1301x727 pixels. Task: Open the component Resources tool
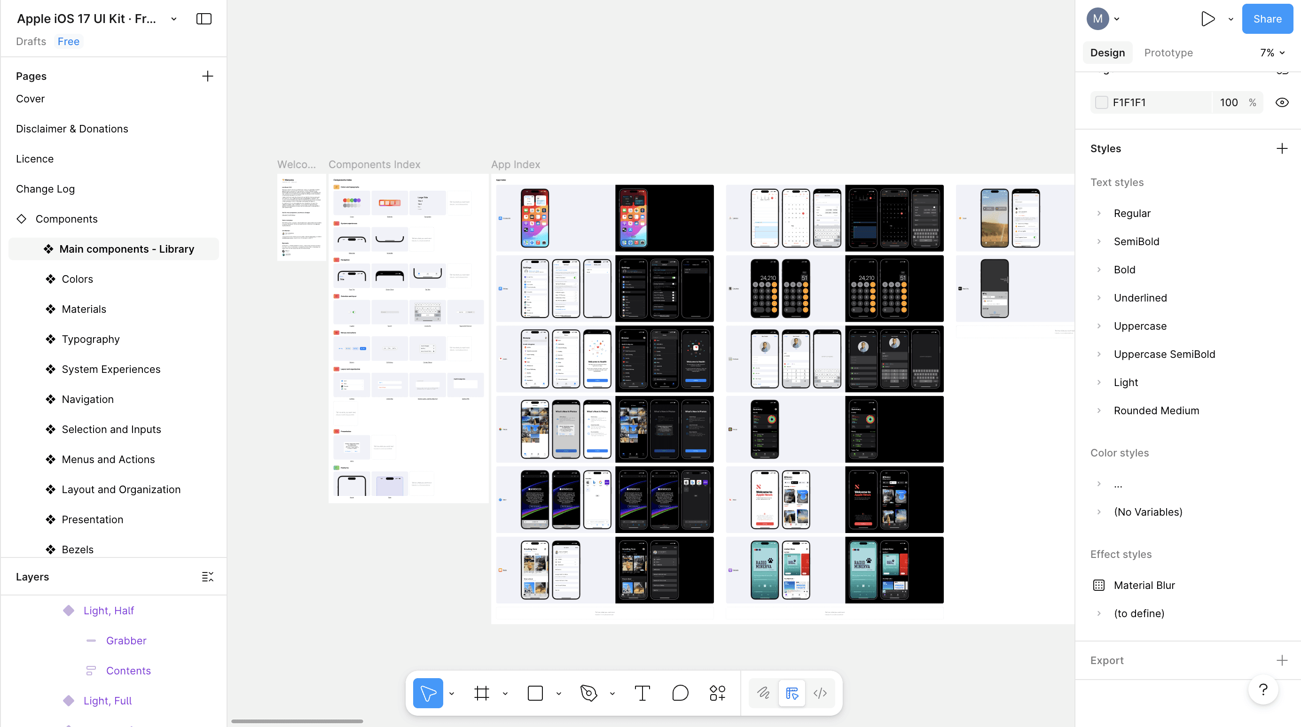tap(717, 693)
